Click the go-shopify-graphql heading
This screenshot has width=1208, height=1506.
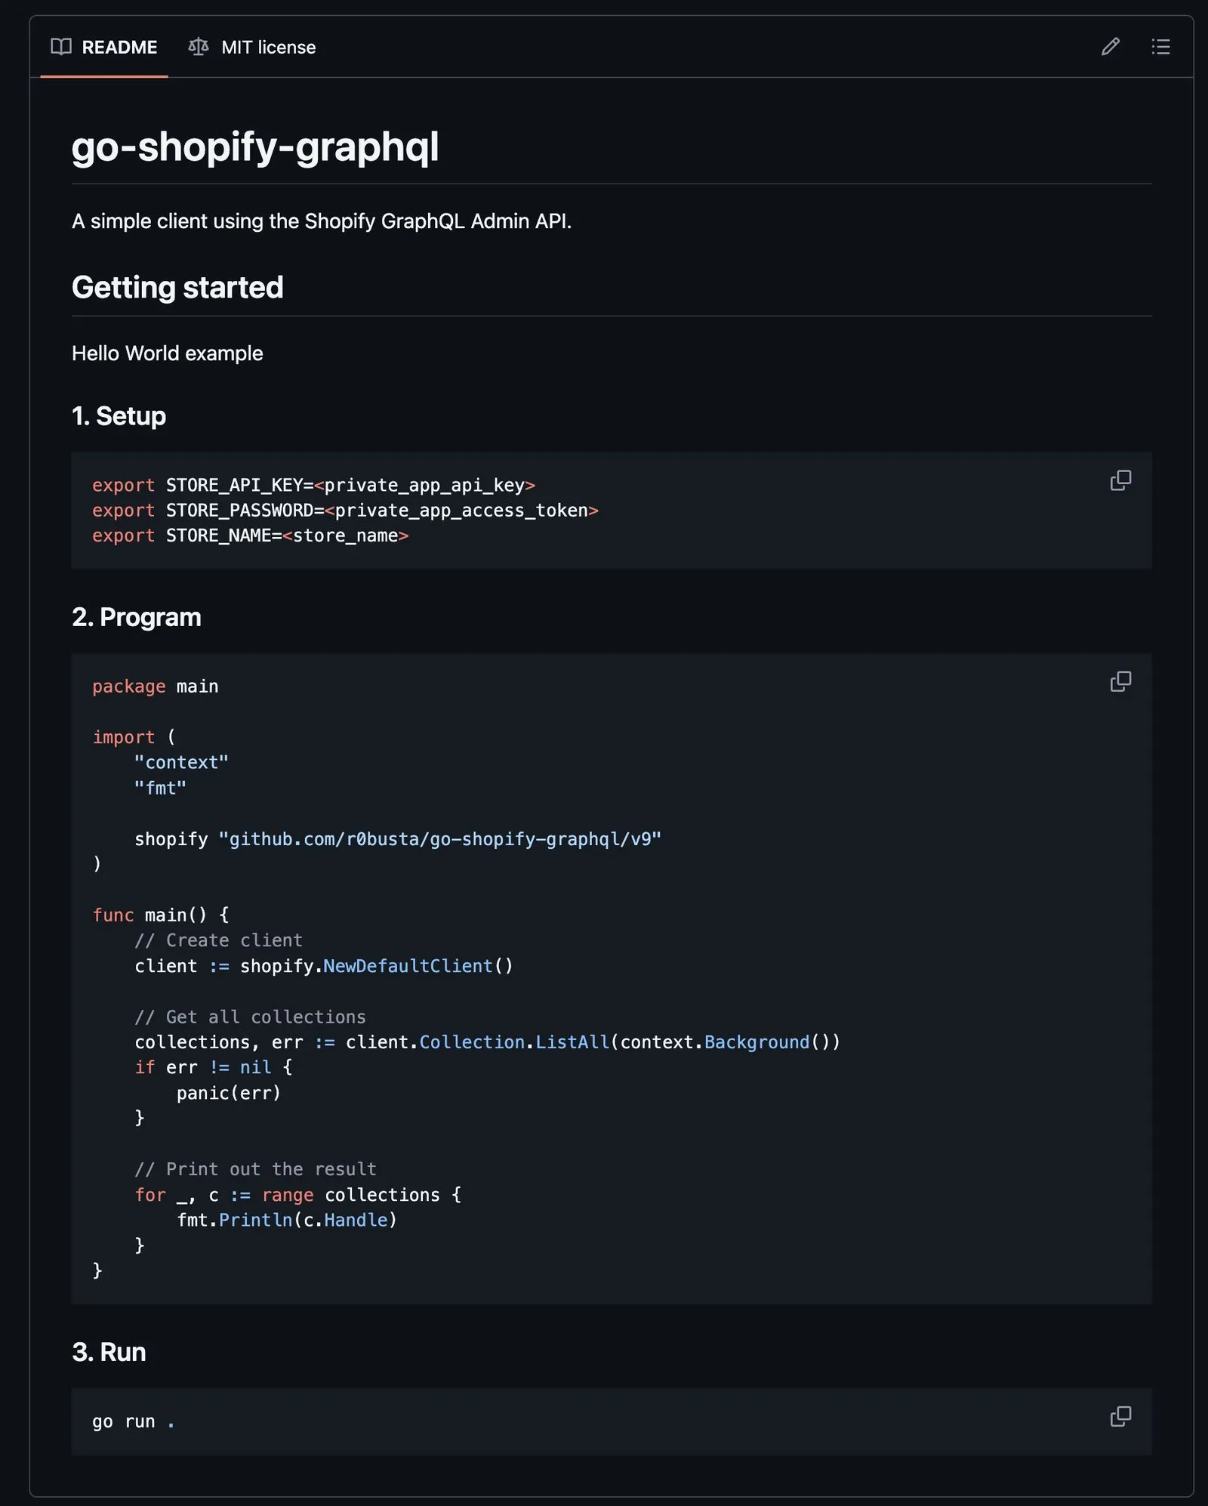point(255,147)
